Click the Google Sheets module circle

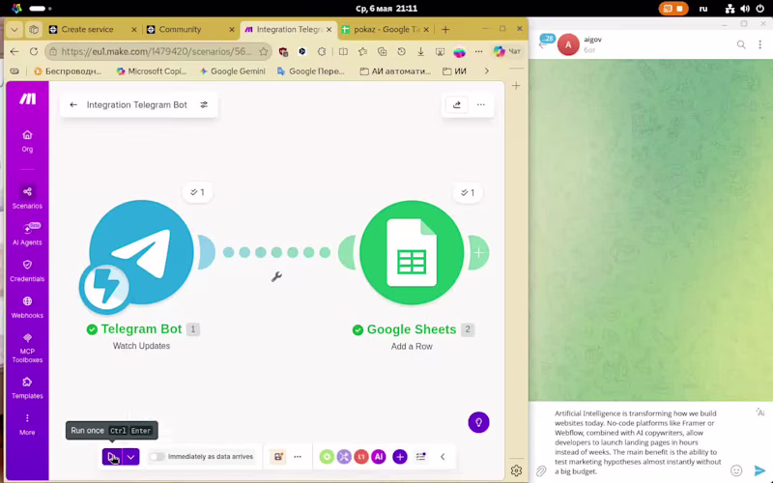(x=412, y=252)
